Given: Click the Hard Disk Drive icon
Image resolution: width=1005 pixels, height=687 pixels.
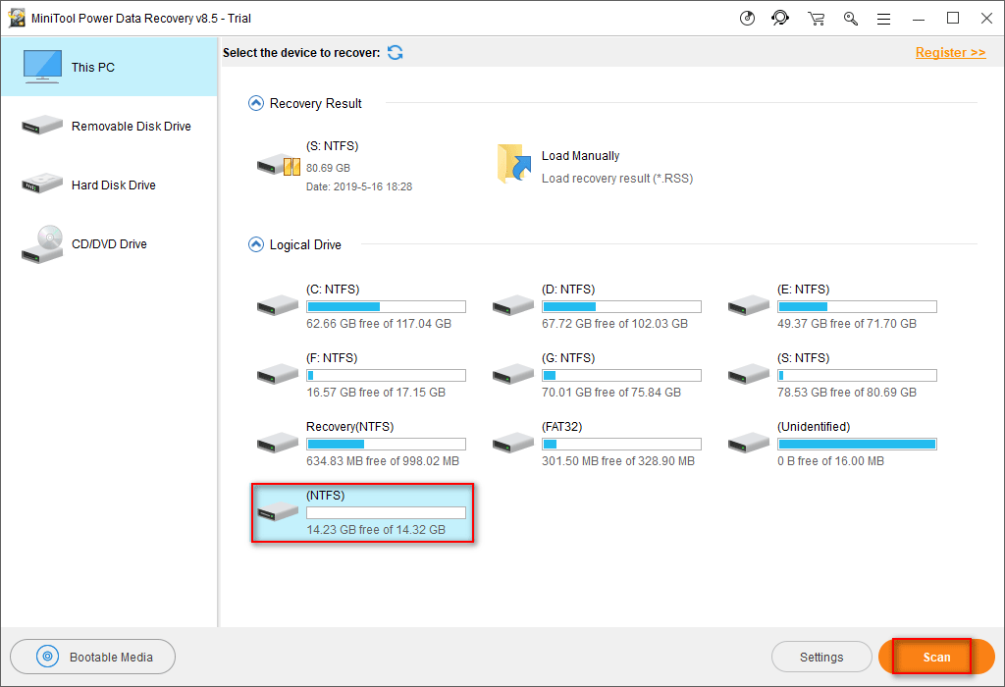Looking at the screenshot, I should click(42, 184).
